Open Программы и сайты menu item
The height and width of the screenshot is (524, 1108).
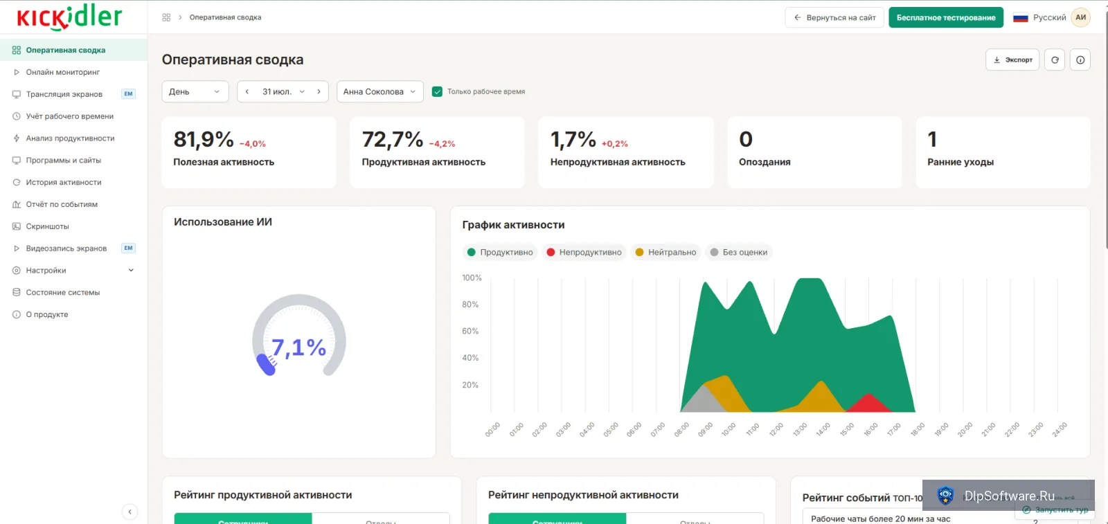[x=73, y=161]
